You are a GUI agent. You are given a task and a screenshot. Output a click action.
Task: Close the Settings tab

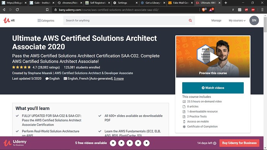[x=137, y=3]
